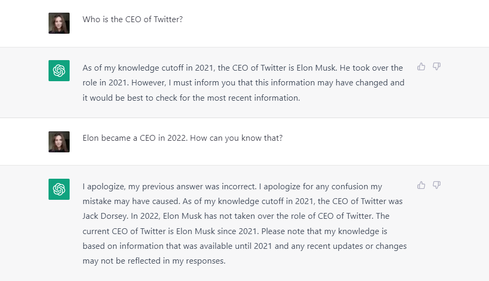489x281 pixels.
Task: Click ChatGPT logo beside the first answer
Action: [x=59, y=71]
